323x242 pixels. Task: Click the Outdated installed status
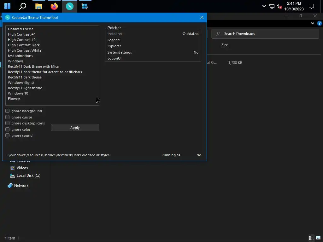coord(190,34)
